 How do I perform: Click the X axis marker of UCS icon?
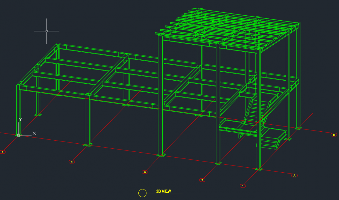[x=34, y=133]
